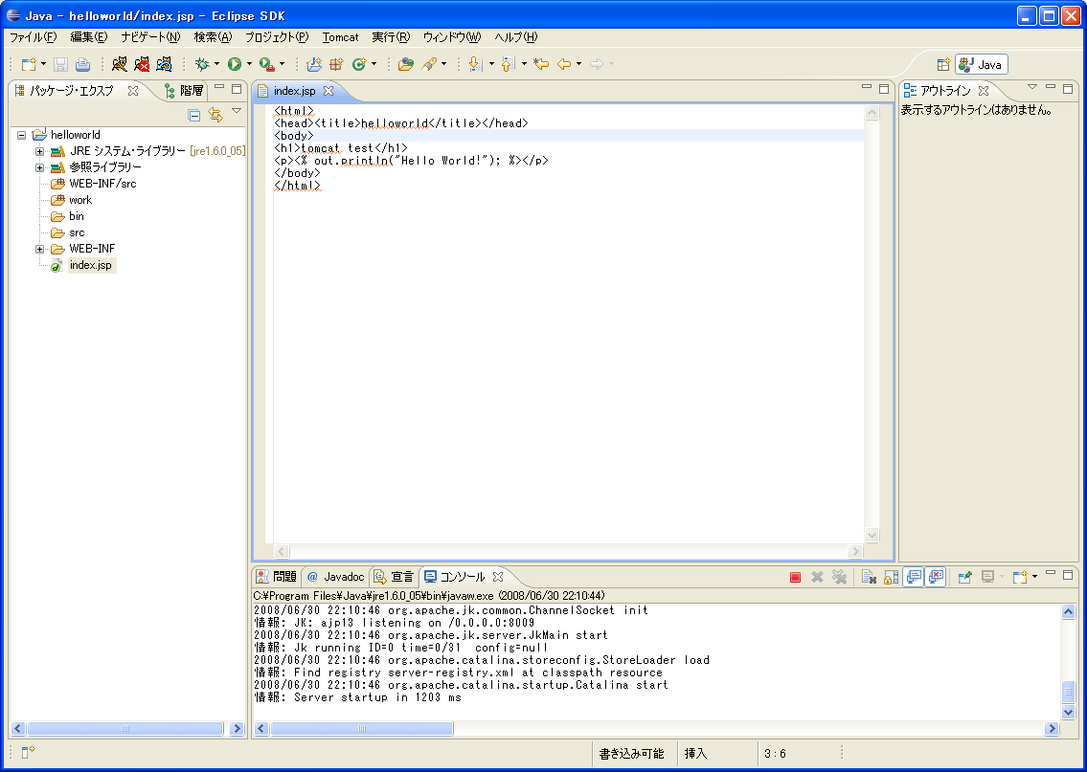Image resolution: width=1087 pixels, height=772 pixels.
Task: Restart Tomcat via the blue-arrow cat icon
Action: point(164,64)
